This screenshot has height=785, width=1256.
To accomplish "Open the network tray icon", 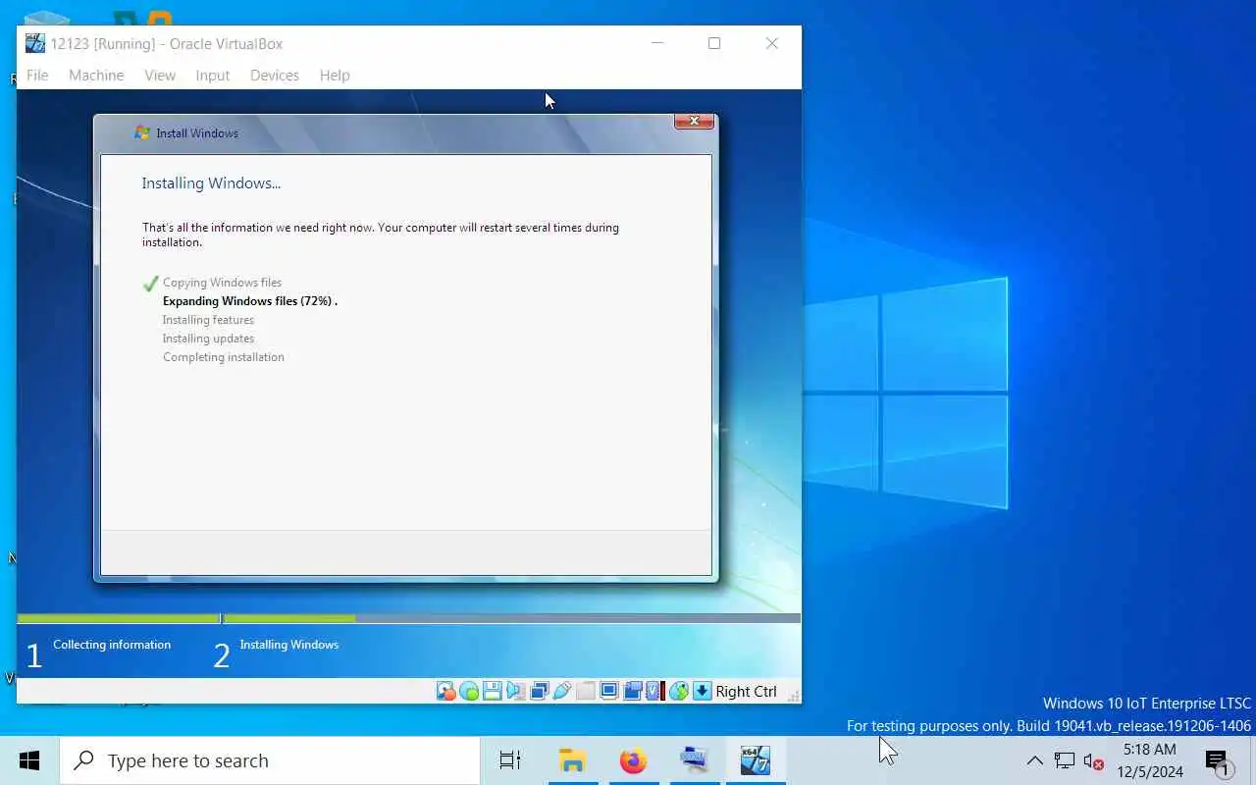I will pyautogui.click(x=1065, y=760).
